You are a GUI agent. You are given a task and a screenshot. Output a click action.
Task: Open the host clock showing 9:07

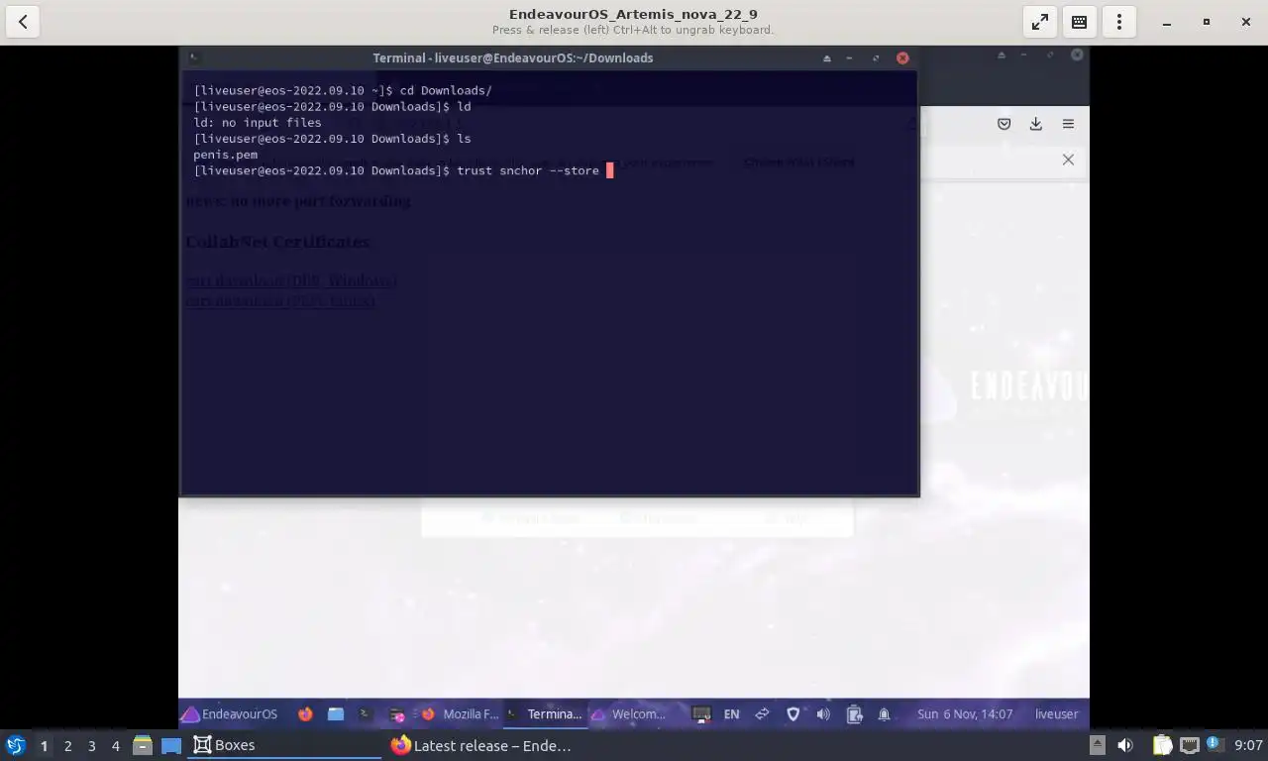[x=1248, y=745]
